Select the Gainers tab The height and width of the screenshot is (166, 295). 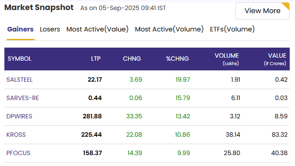[x=20, y=29]
